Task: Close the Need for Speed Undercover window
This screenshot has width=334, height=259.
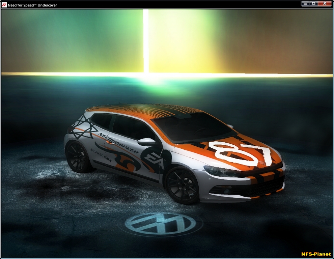Action: tap(325, 4)
